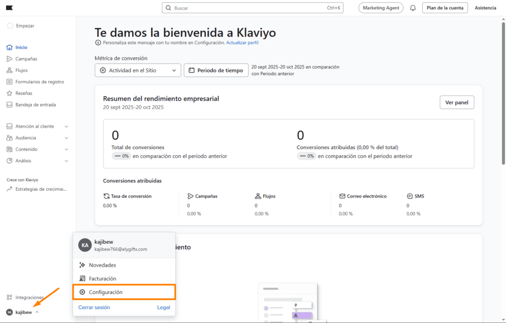Expand Atención al cliente section
Viewport: 506px width, 323px height.
pyautogui.click(x=66, y=127)
